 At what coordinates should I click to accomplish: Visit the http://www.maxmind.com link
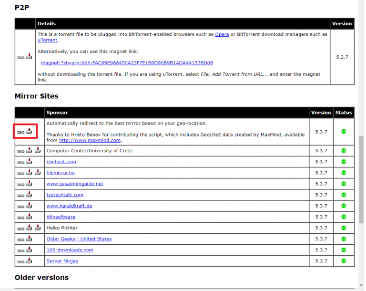tap(90, 140)
